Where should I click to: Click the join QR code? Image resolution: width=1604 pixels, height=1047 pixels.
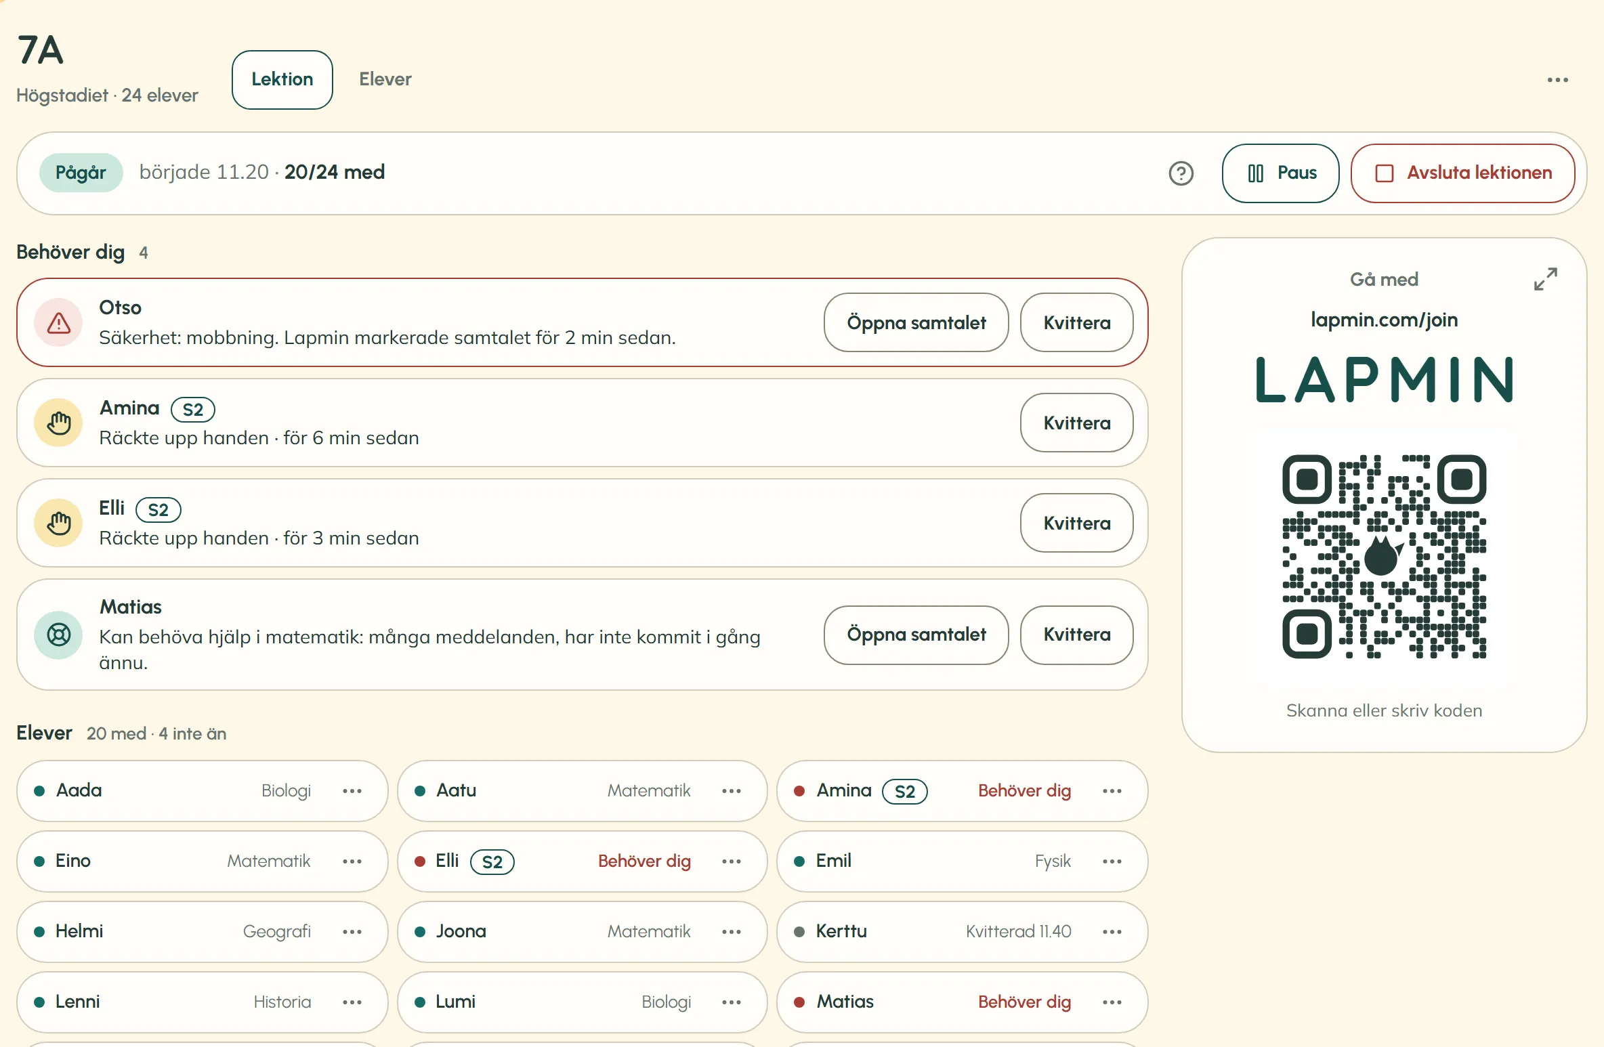click(x=1385, y=557)
